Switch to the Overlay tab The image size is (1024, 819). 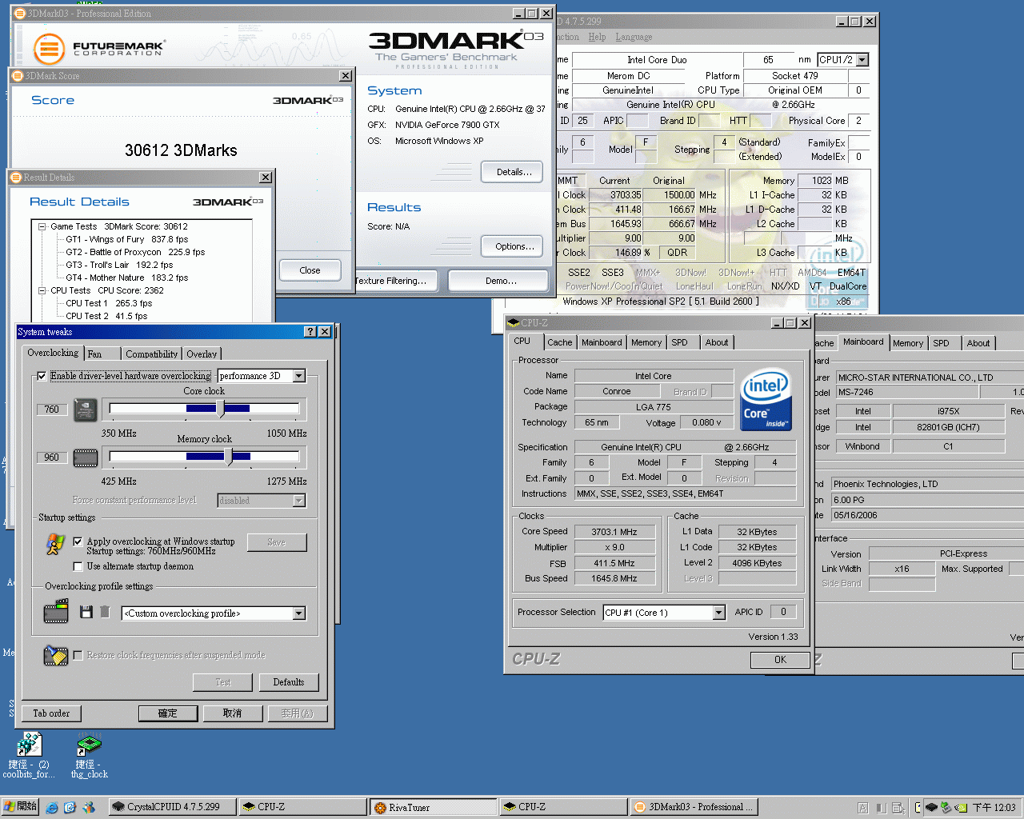(202, 354)
